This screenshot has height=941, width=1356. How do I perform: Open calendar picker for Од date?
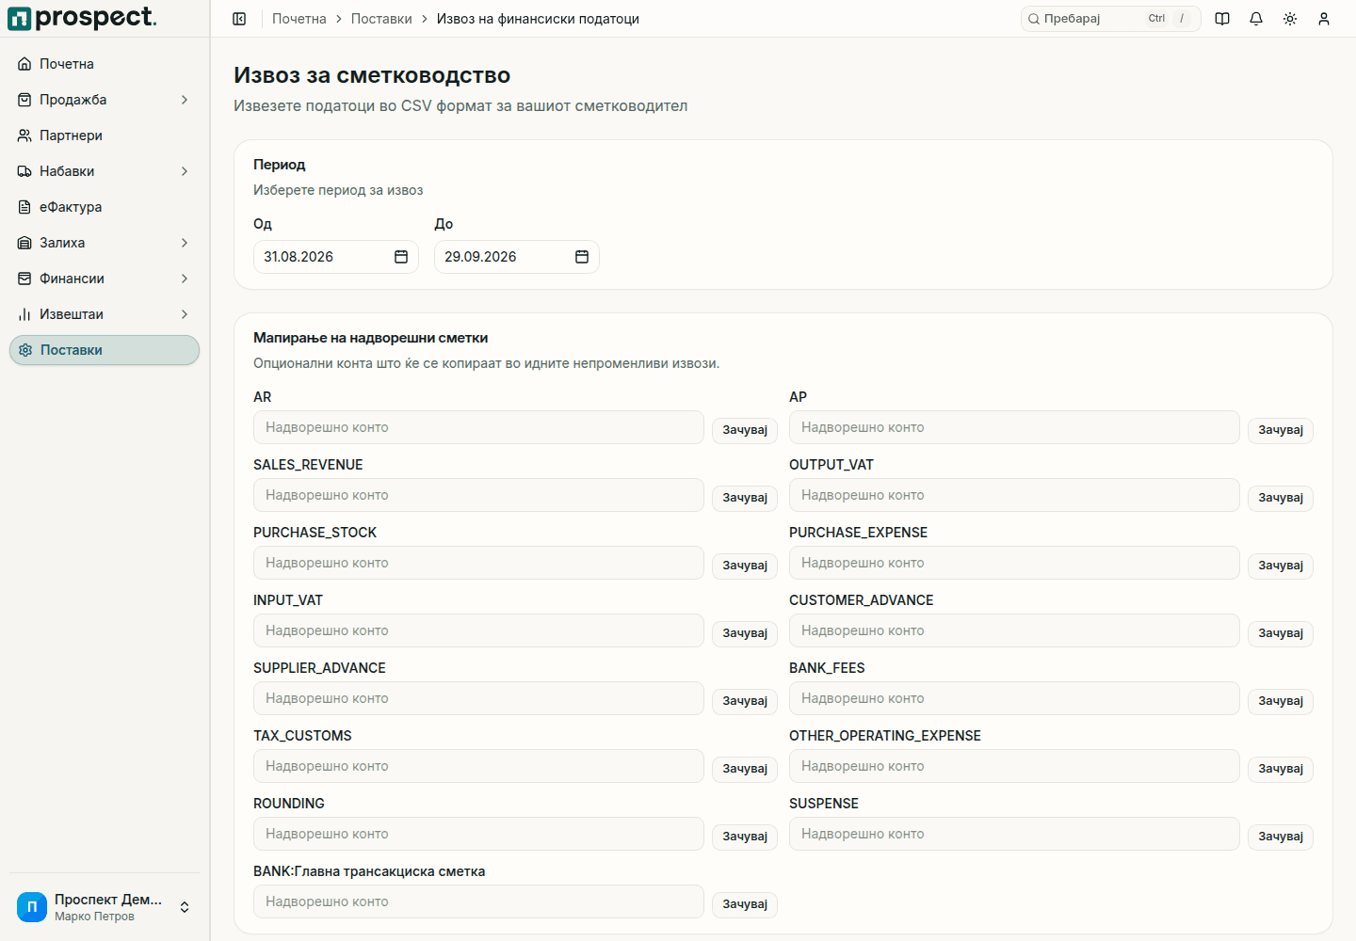[401, 257]
